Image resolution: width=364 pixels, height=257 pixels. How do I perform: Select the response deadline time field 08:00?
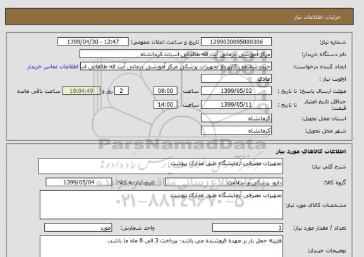tap(166, 91)
